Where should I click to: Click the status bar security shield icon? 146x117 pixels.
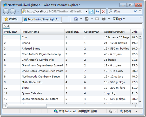coord(110,111)
